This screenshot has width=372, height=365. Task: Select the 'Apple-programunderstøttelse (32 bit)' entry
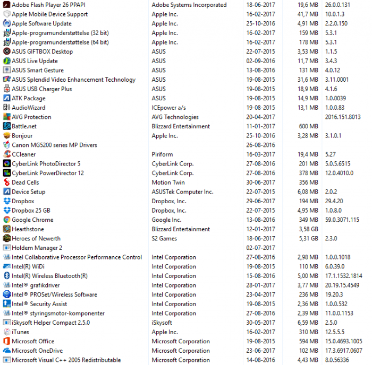[60, 33]
